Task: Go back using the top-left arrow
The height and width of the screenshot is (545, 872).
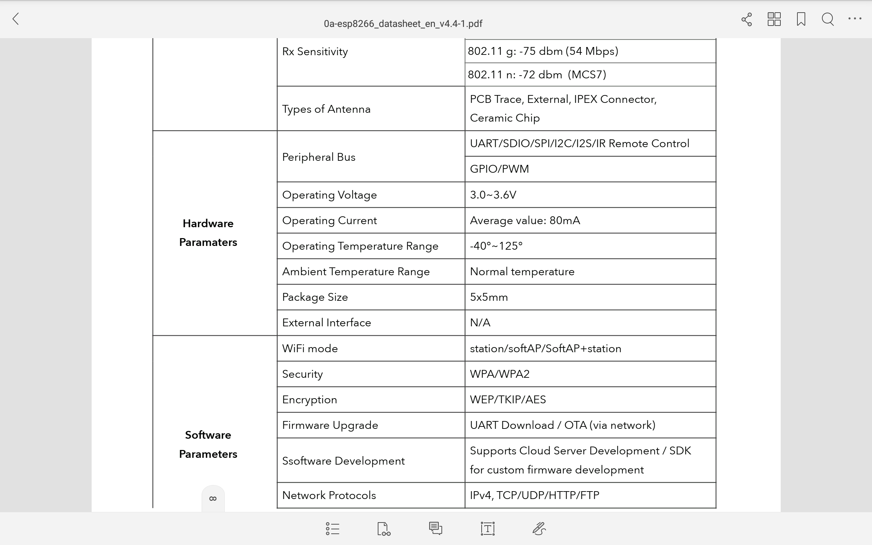Action: (x=16, y=19)
